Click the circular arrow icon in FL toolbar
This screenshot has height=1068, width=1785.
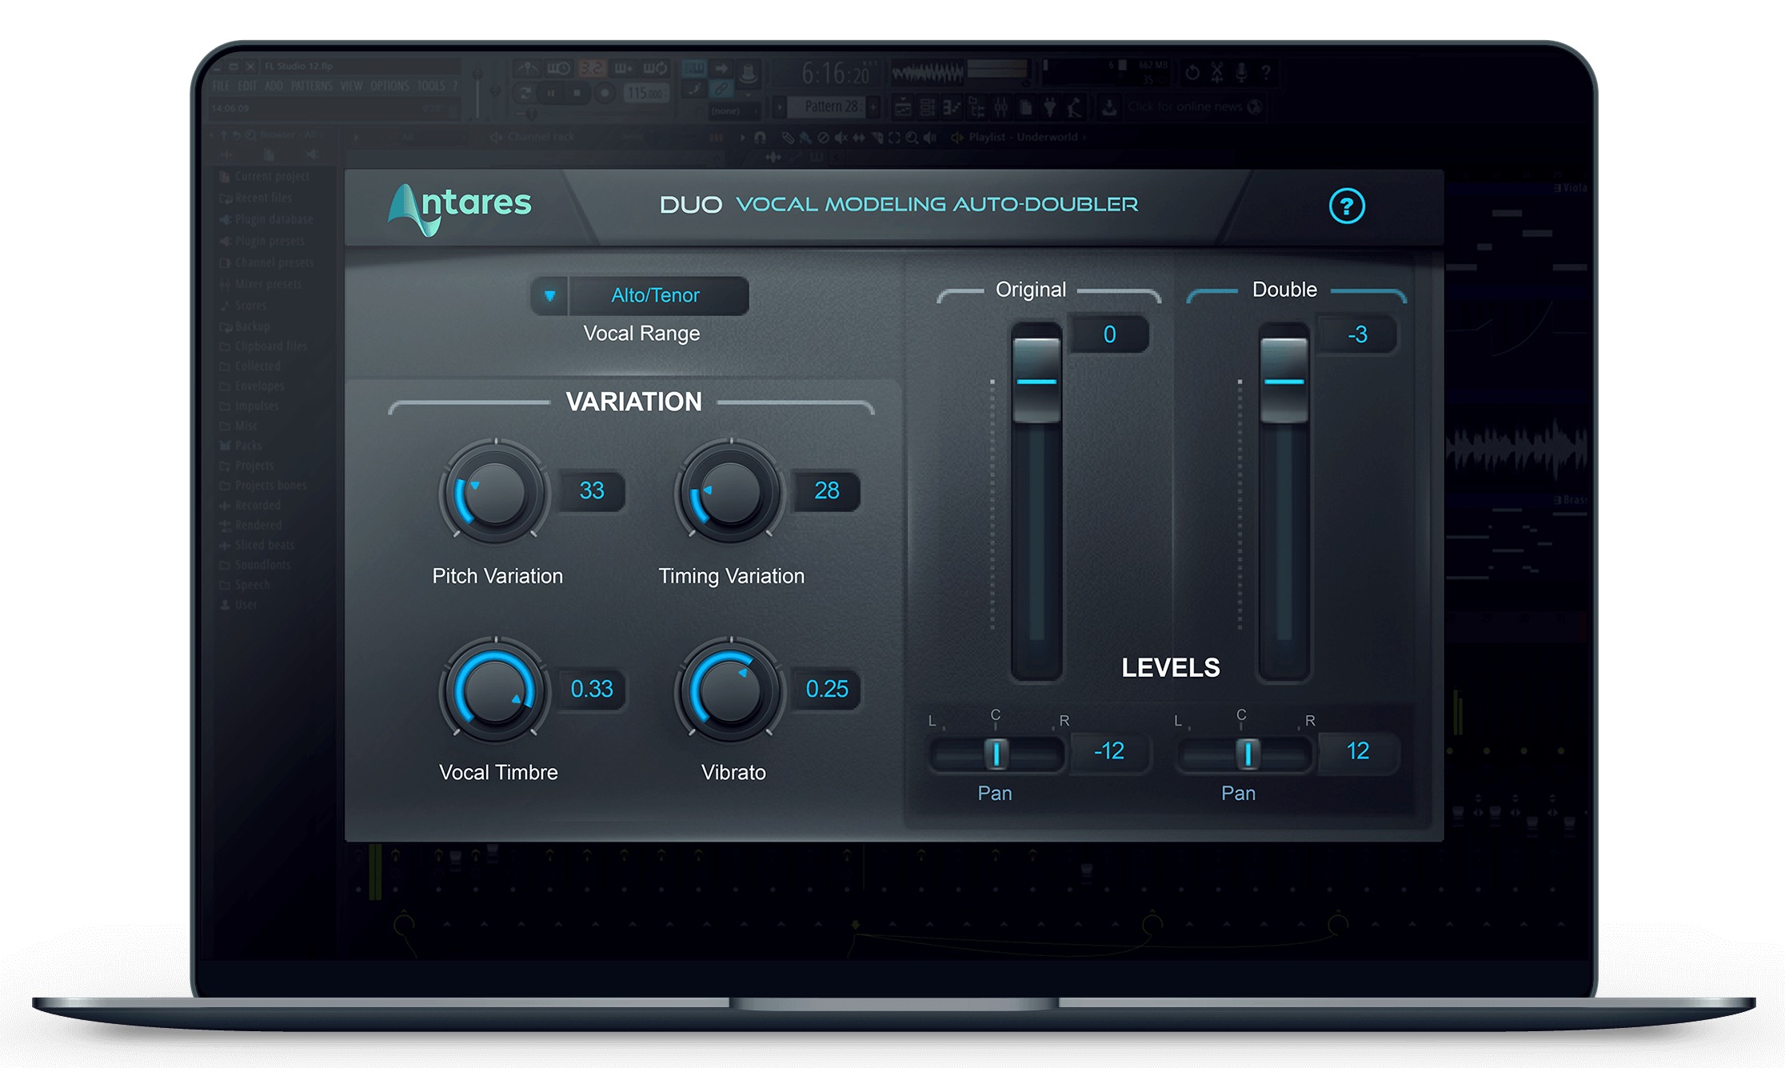1192,72
